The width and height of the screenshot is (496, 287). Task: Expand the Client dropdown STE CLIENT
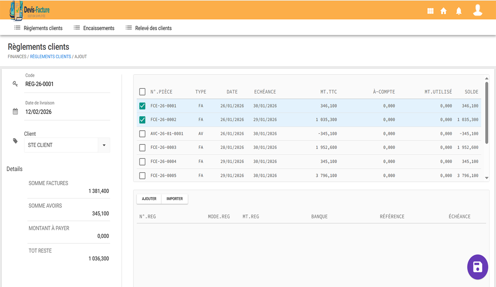[x=104, y=145]
